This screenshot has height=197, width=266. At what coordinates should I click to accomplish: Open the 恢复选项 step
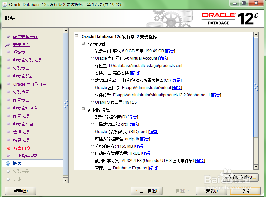tap(21, 140)
